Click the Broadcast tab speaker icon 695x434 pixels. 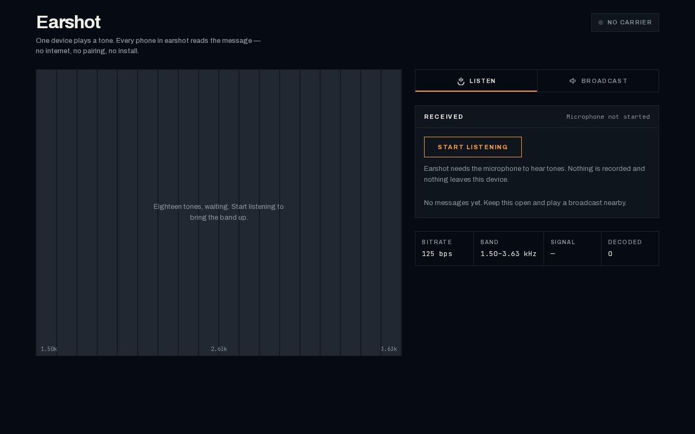click(572, 81)
